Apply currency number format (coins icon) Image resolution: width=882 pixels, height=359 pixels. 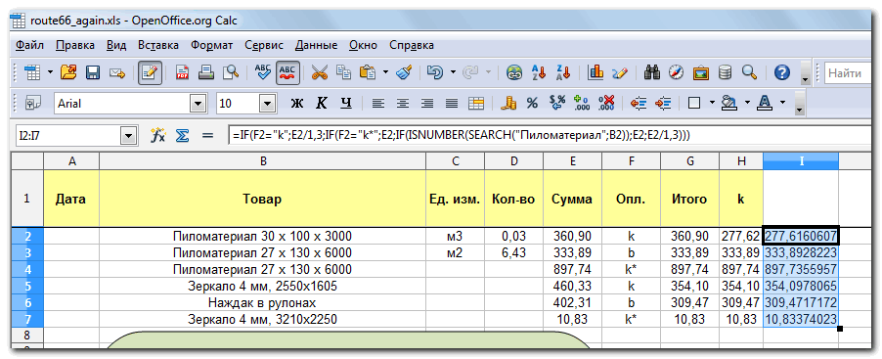[509, 103]
